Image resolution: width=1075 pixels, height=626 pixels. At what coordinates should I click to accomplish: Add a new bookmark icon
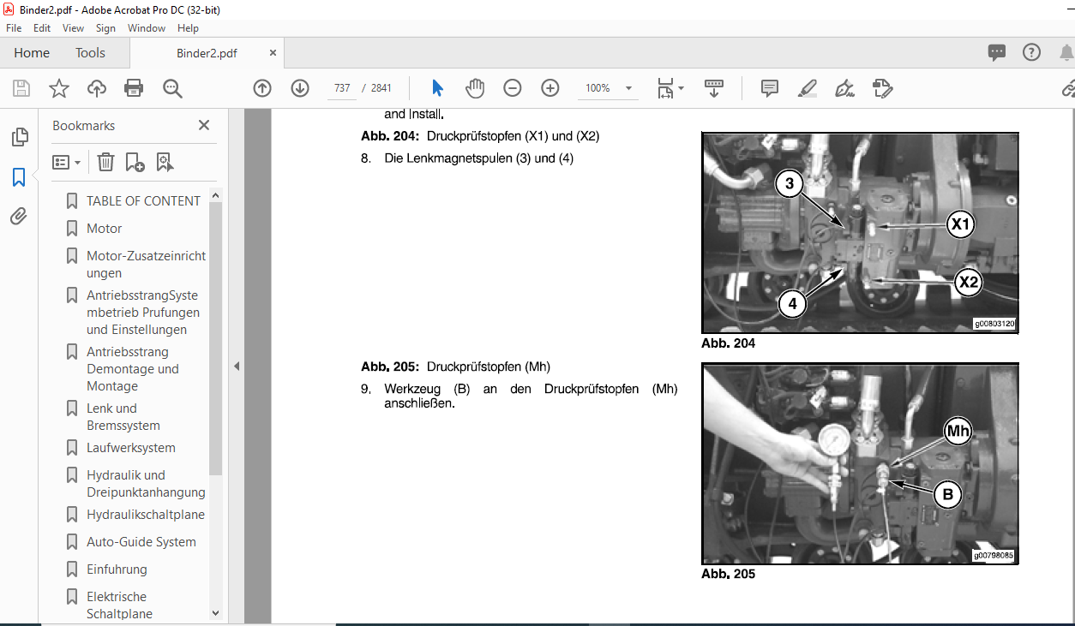tap(135, 162)
